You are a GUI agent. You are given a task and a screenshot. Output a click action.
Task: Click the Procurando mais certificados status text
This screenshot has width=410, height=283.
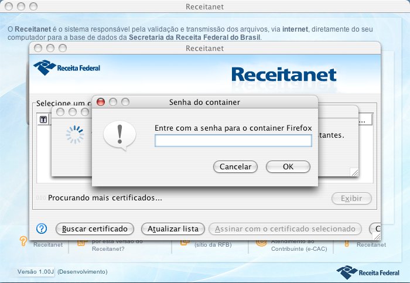(x=105, y=197)
